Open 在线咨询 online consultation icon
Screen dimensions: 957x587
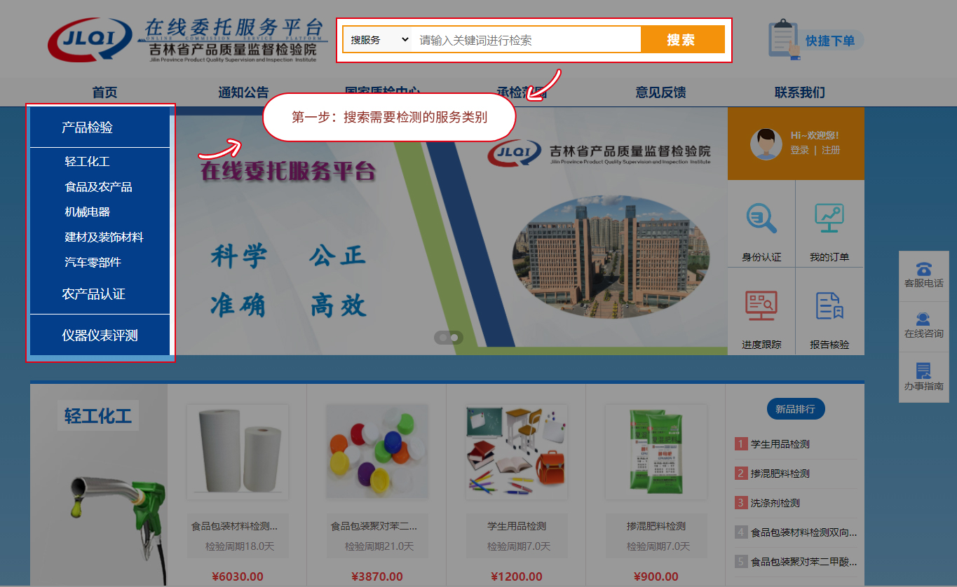pyautogui.click(x=923, y=319)
